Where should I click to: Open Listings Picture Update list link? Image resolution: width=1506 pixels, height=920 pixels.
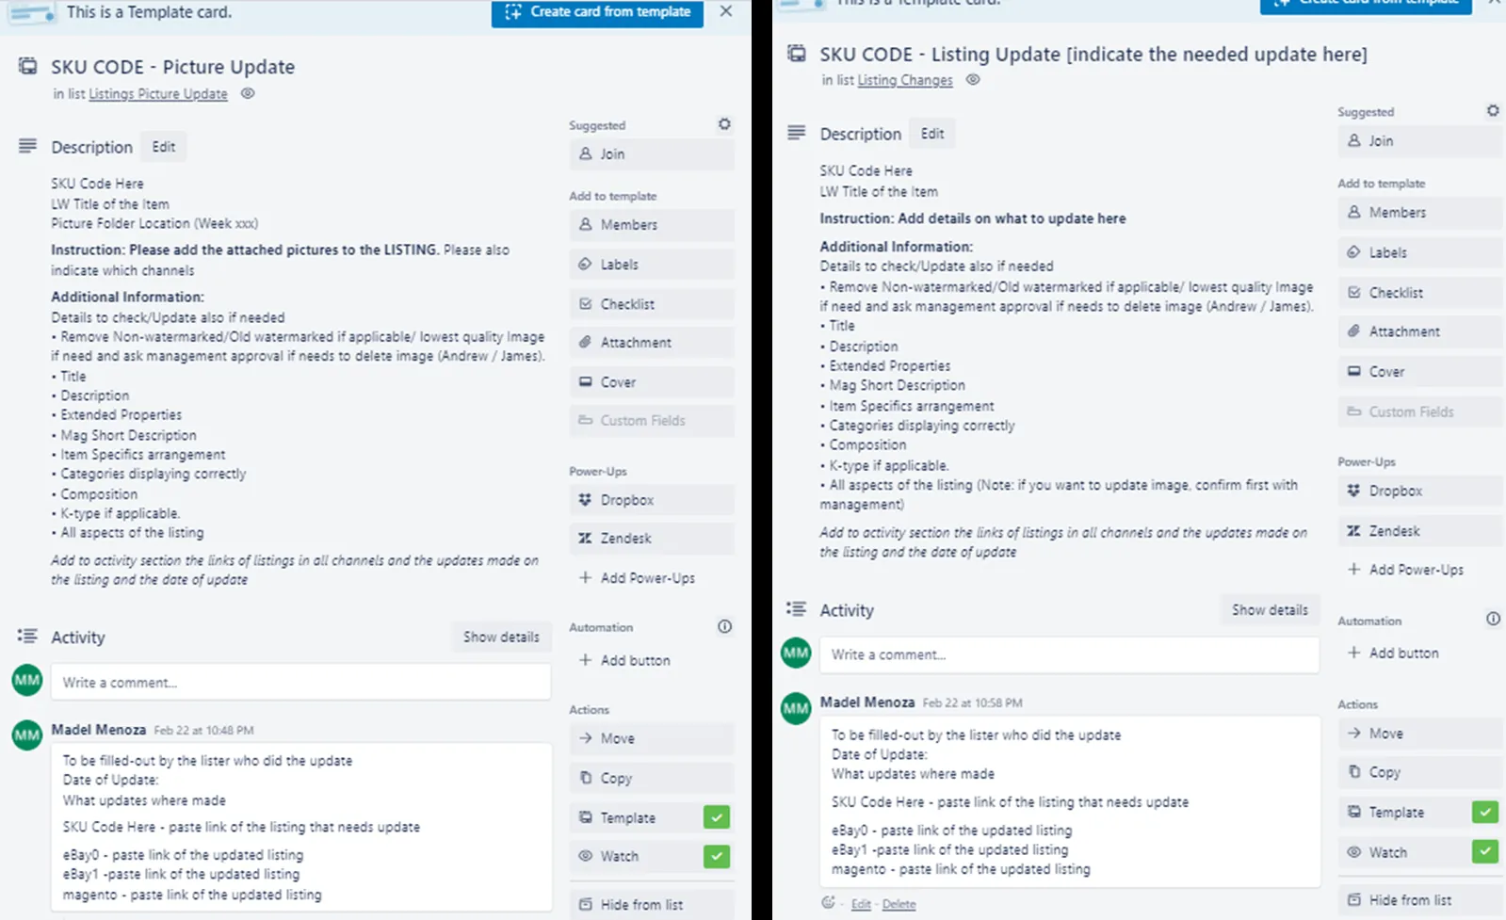point(158,94)
